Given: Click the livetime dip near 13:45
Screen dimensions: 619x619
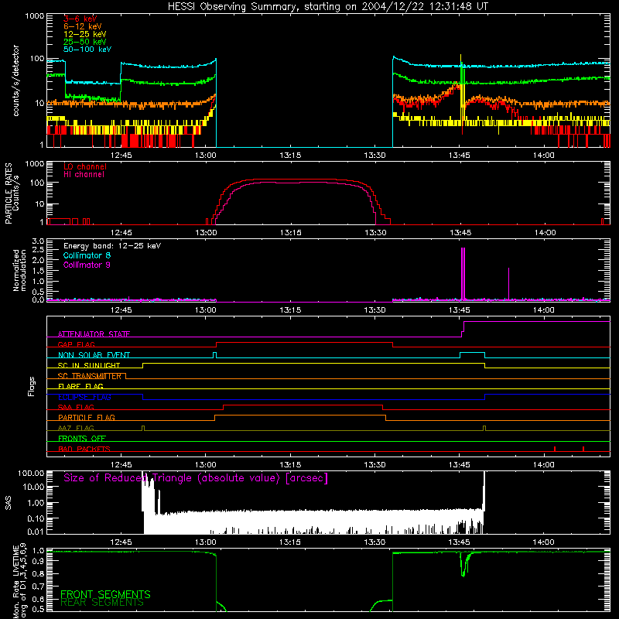Looking at the screenshot, I should 464,565.
